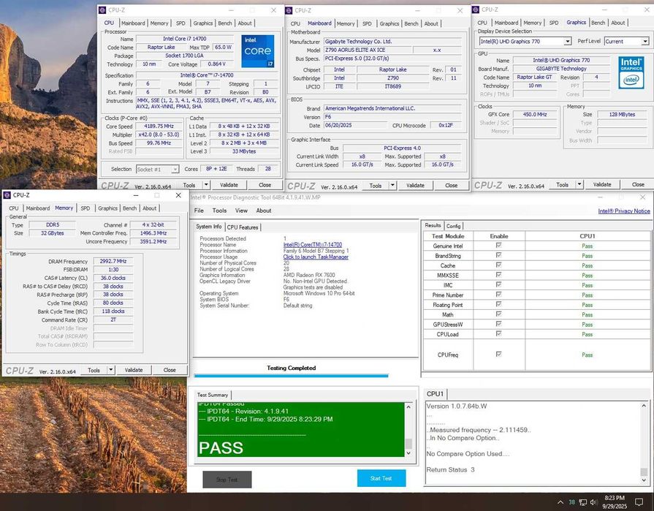This screenshot has height=511, width=654.
Task: Click Validate in the Mainboard window
Action: [x=415, y=186]
